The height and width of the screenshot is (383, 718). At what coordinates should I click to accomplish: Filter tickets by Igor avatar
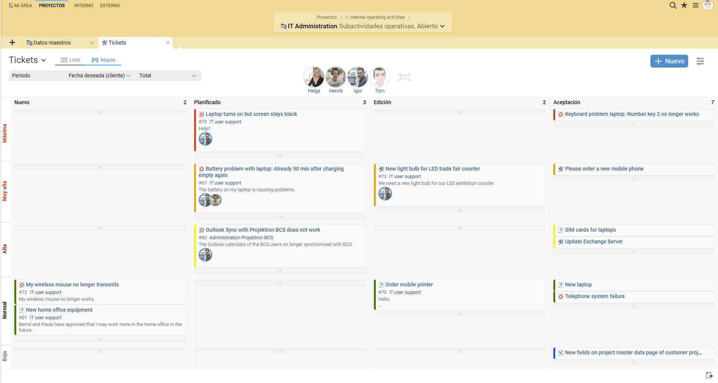pos(358,77)
